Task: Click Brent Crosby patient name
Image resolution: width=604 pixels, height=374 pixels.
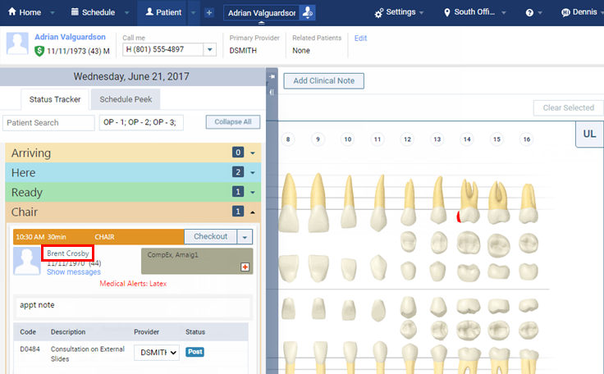Action: 68,253
